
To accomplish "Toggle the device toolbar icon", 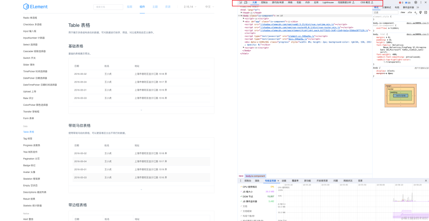I will point(246,2).
